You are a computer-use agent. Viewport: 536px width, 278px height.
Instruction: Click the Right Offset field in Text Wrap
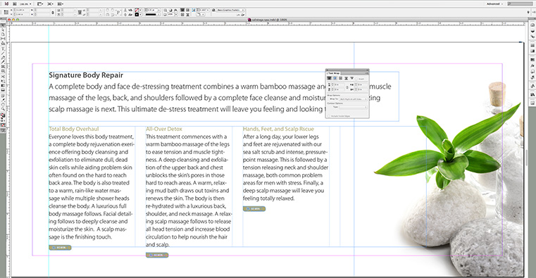(361, 89)
